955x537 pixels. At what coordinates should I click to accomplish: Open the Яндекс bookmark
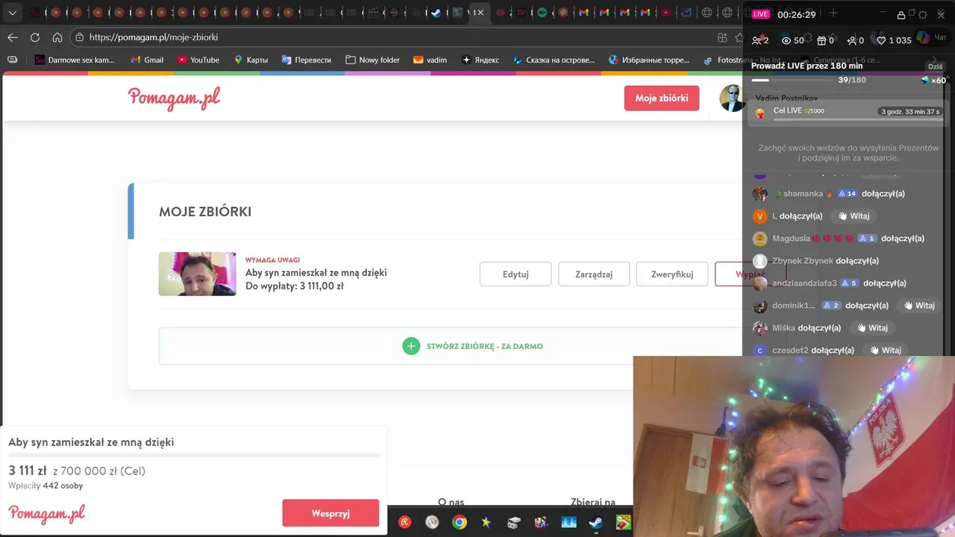tap(480, 60)
